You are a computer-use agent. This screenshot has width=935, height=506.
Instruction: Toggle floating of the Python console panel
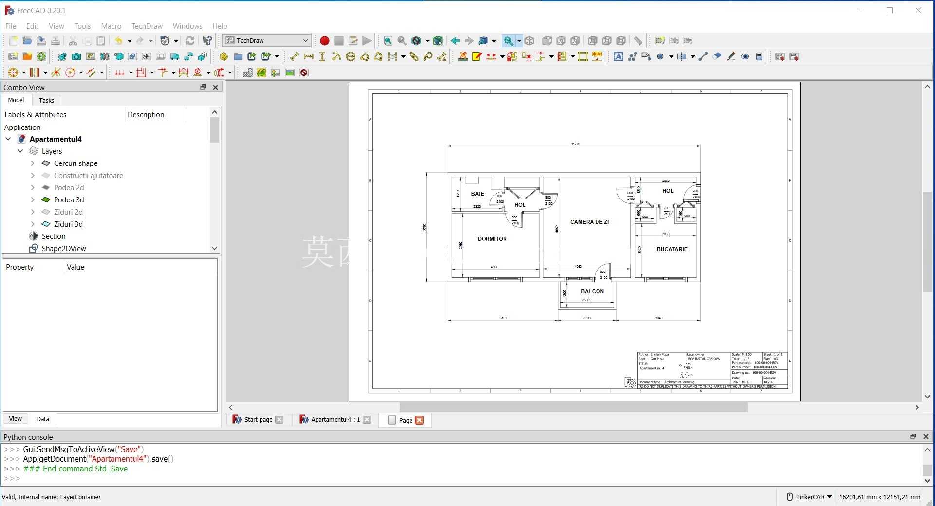(x=913, y=436)
